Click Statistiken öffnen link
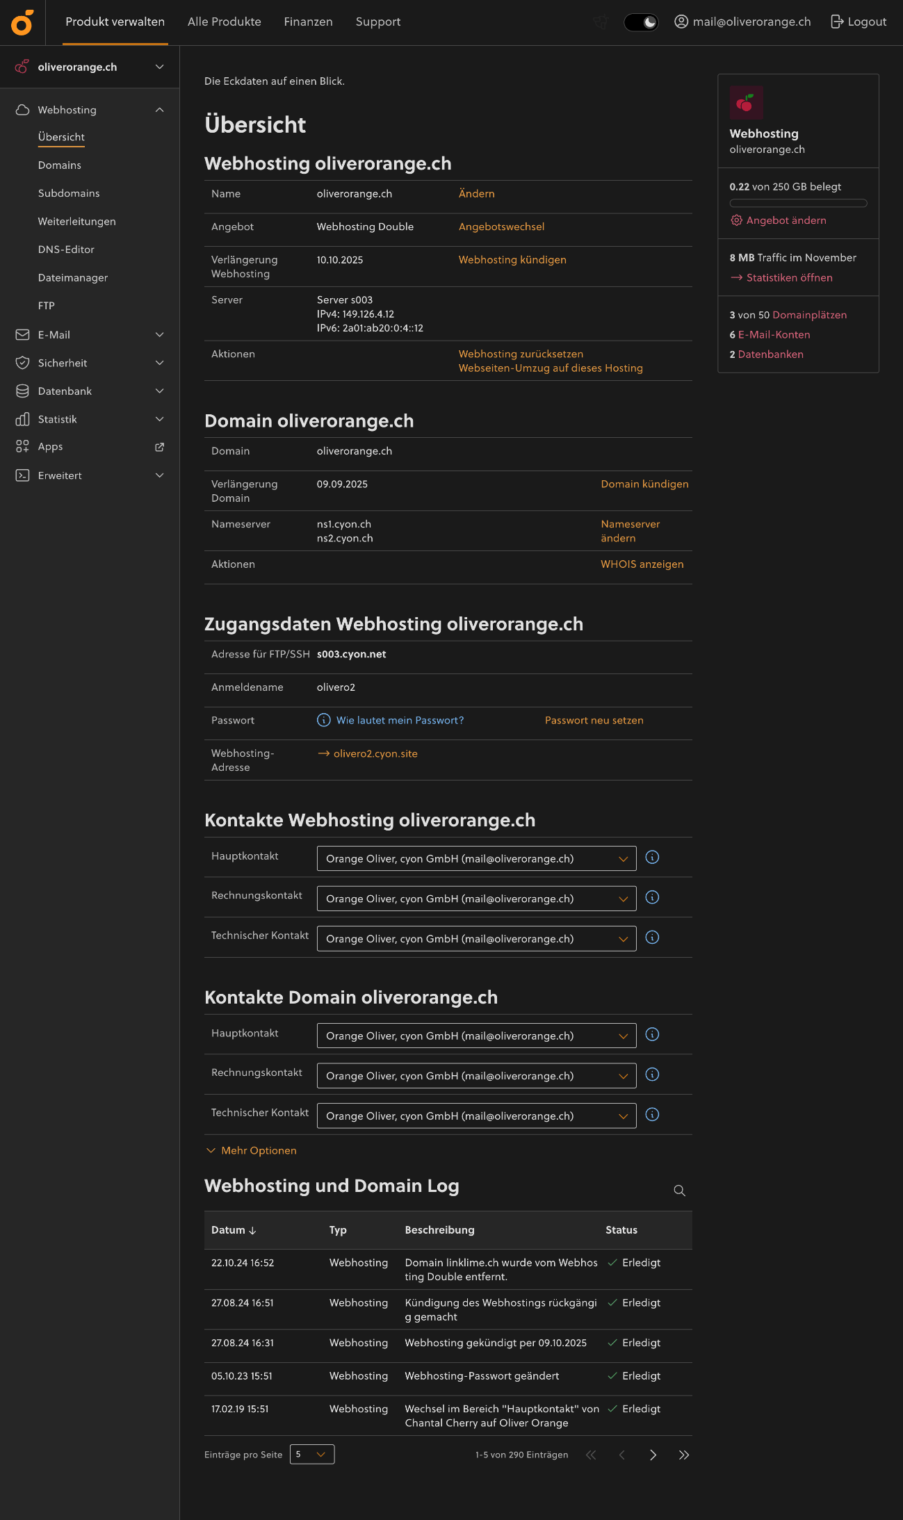This screenshot has width=903, height=1520. (781, 278)
